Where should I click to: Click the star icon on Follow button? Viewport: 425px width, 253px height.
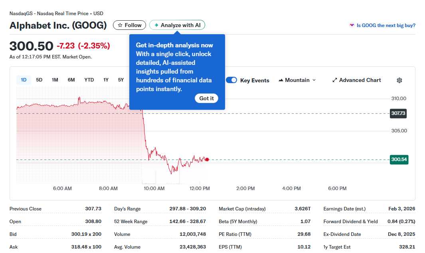click(121, 25)
